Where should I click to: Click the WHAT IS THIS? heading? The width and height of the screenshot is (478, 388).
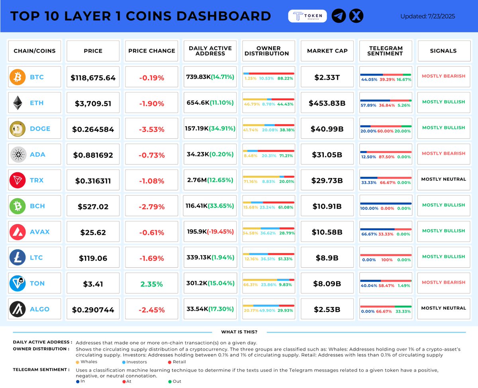pos(239,332)
